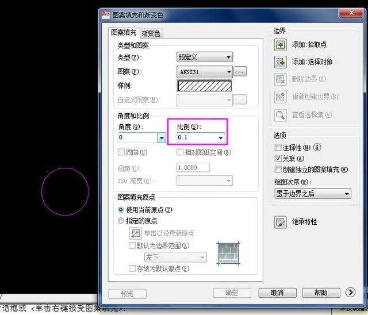
Task: Click the 间距 input field showing 1.0000
Action: pyautogui.click(x=193, y=167)
